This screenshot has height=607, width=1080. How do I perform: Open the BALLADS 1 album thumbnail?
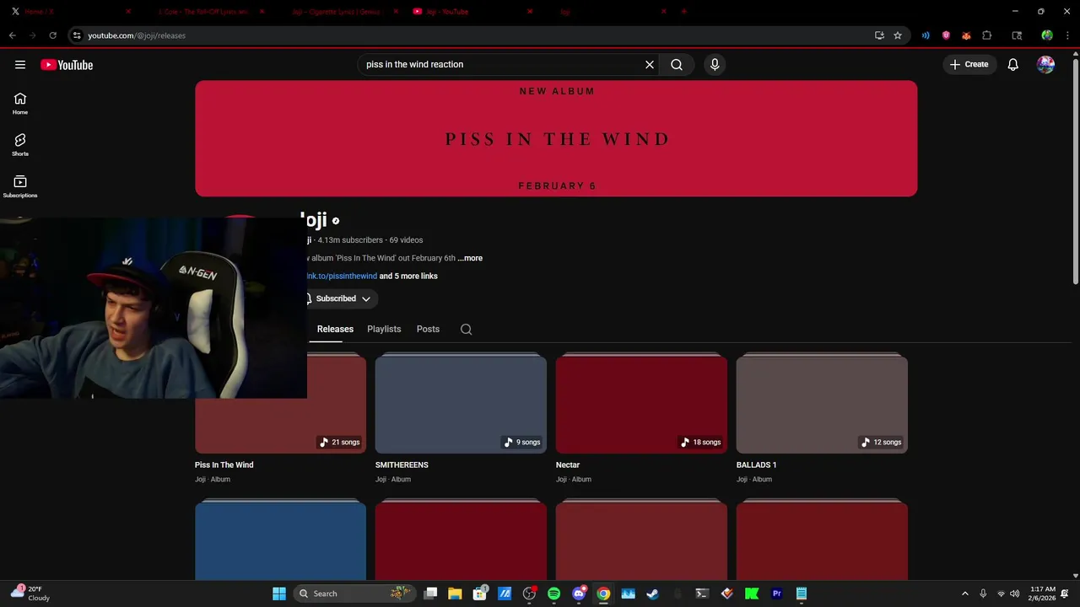pos(822,403)
